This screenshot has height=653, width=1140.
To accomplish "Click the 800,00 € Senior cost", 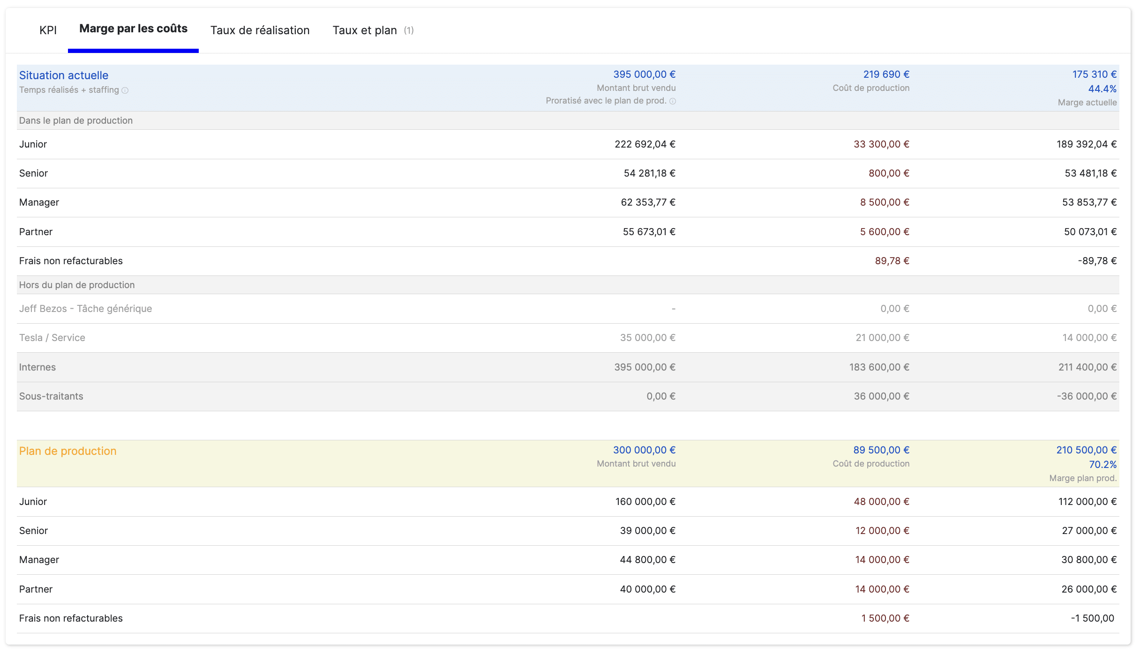I will [x=889, y=173].
